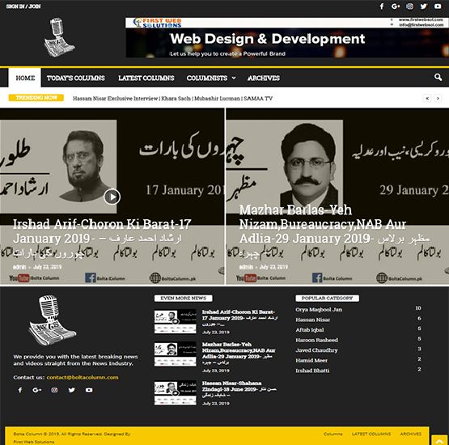Click Even More News heading
449x445 pixels.
(x=184, y=298)
